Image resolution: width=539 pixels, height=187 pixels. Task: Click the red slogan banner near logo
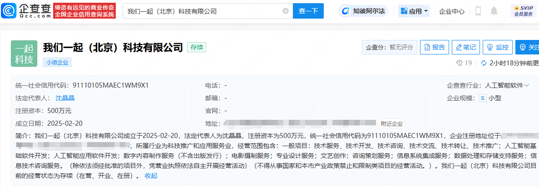[84, 11]
